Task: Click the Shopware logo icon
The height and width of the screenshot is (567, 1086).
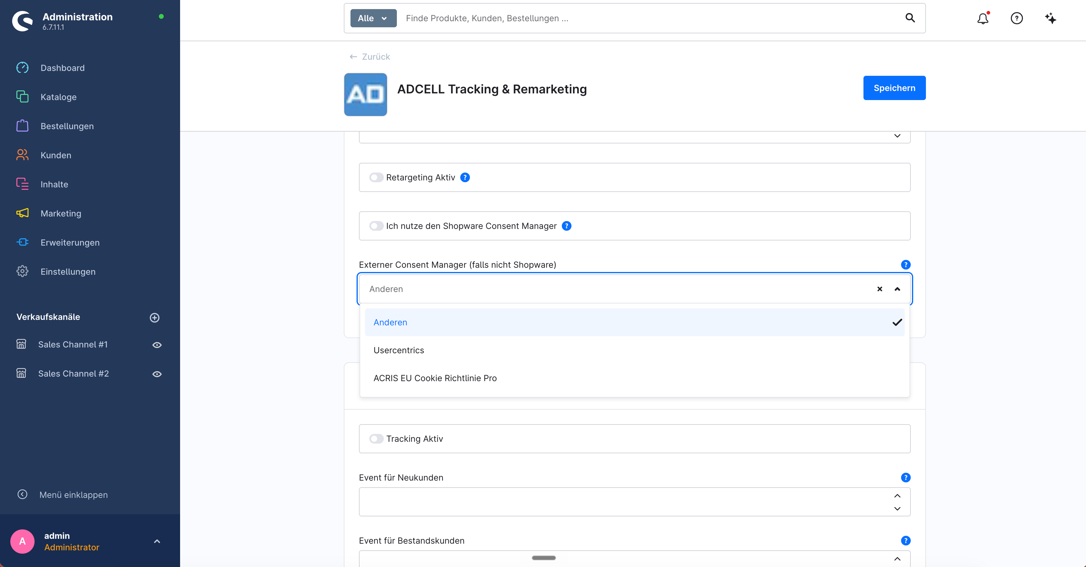Action: tap(22, 21)
